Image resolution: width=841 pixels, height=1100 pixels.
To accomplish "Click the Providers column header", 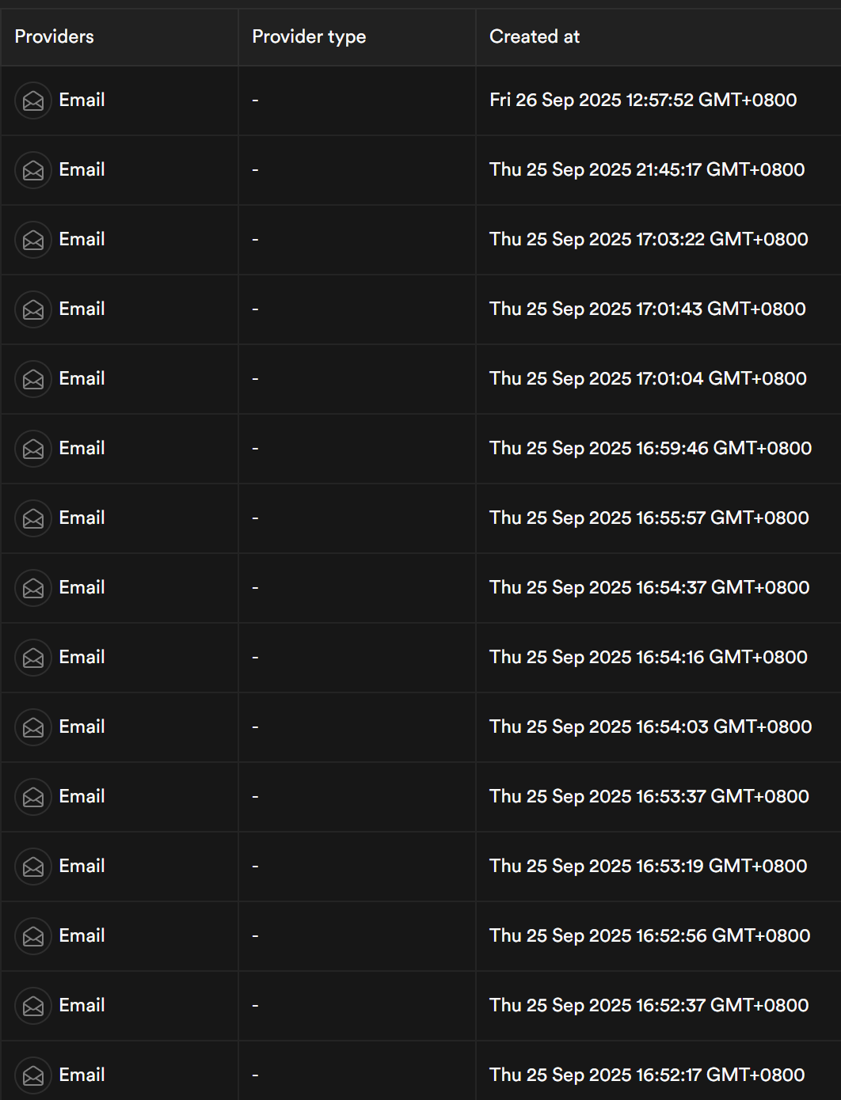I will (54, 36).
